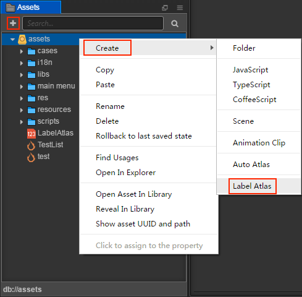Focus the asset Search field
The width and height of the screenshot is (302, 297).
(x=93, y=24)
